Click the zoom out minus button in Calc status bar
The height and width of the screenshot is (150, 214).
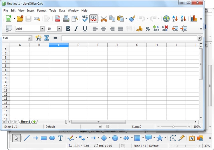pos(158,127)
